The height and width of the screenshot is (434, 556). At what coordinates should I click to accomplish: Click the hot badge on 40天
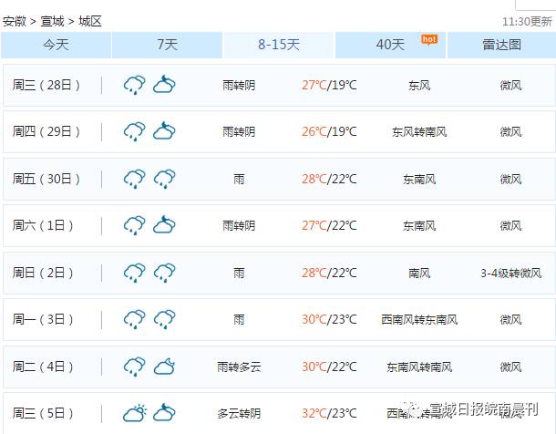point(429,39)
